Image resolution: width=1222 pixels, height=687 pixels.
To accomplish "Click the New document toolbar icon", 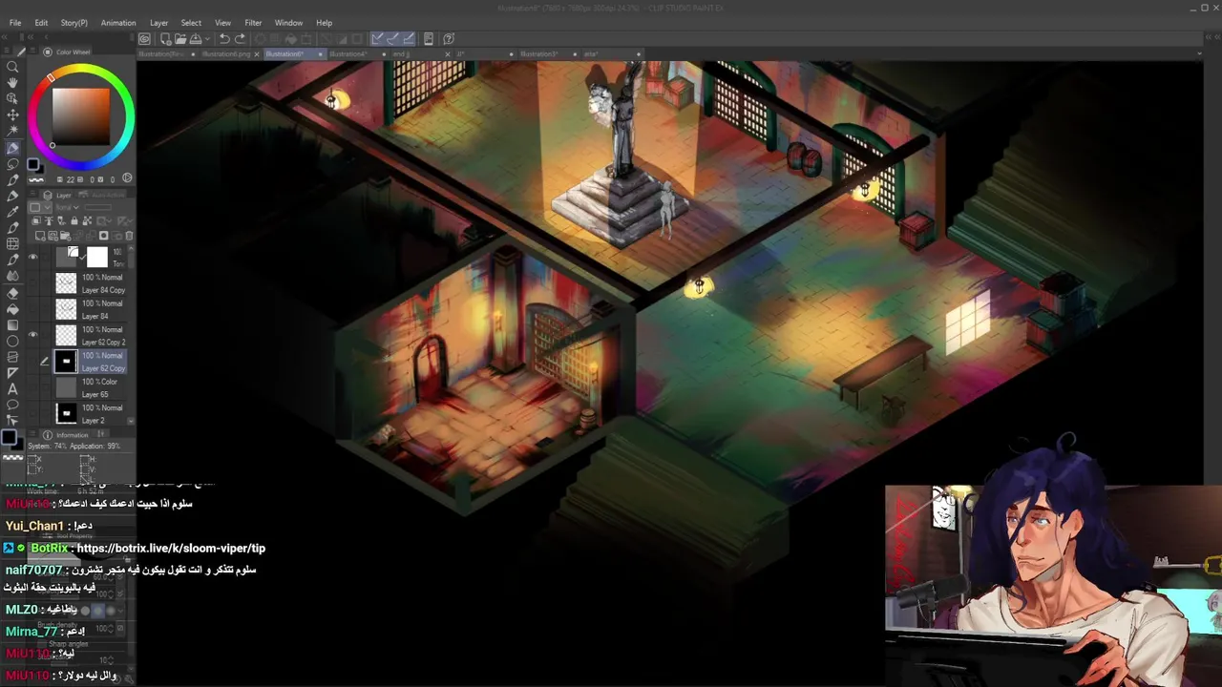I will pos(165,39).
